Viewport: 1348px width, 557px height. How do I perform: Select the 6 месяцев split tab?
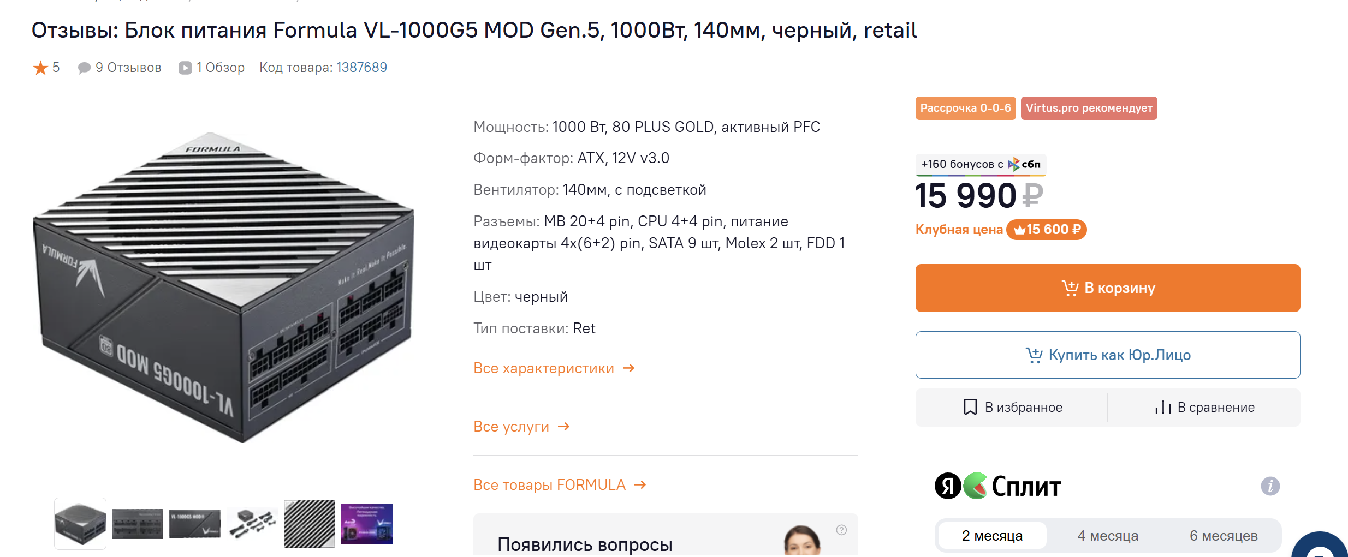pyautogui.click(x=1224, y=536)
